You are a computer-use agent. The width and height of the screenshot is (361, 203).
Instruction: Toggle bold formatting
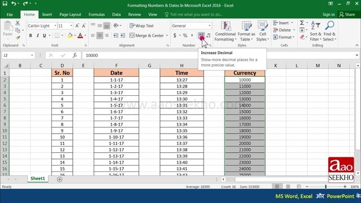[x=30, y=36]
